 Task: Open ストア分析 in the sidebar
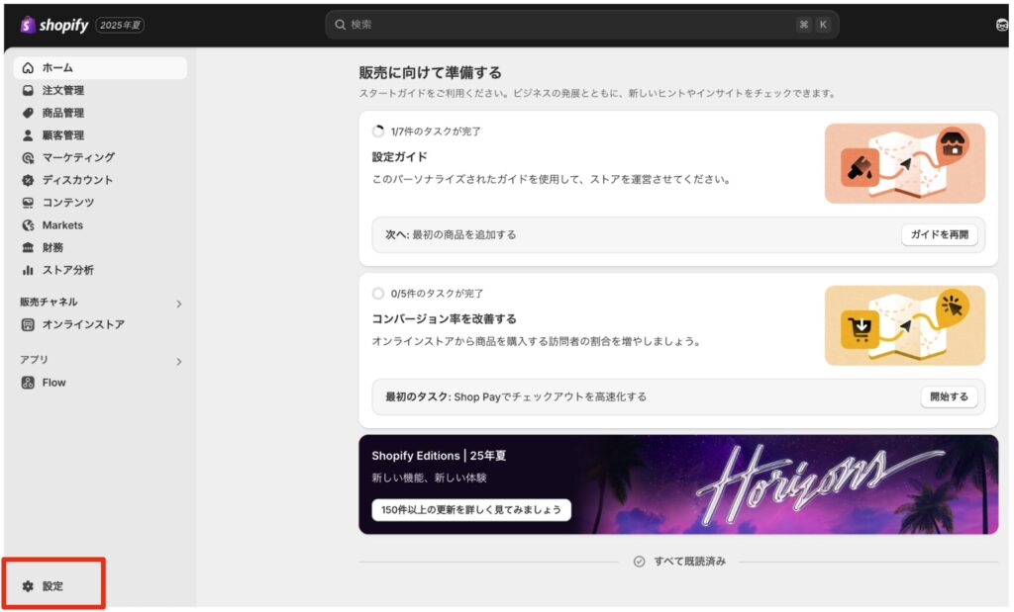click(x=100, y=271)
